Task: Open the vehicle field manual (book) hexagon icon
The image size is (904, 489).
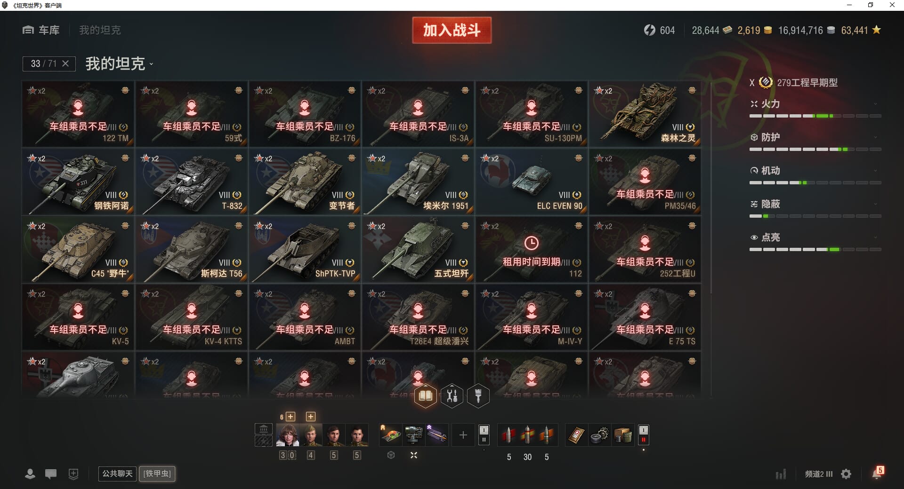Action: tap(425, 396)
